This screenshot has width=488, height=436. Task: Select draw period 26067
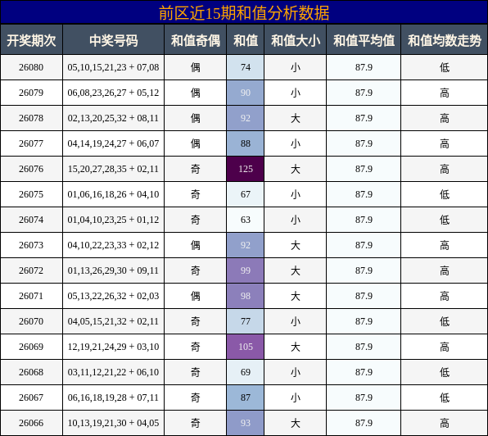tap(31, 397)
